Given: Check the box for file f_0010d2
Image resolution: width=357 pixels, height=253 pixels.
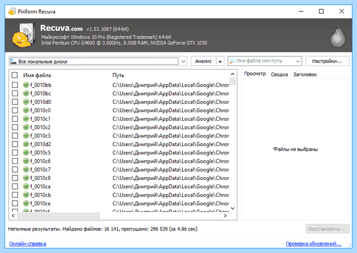Looking at the screenshot, I should pyautogui.click(x=15, y=144).
